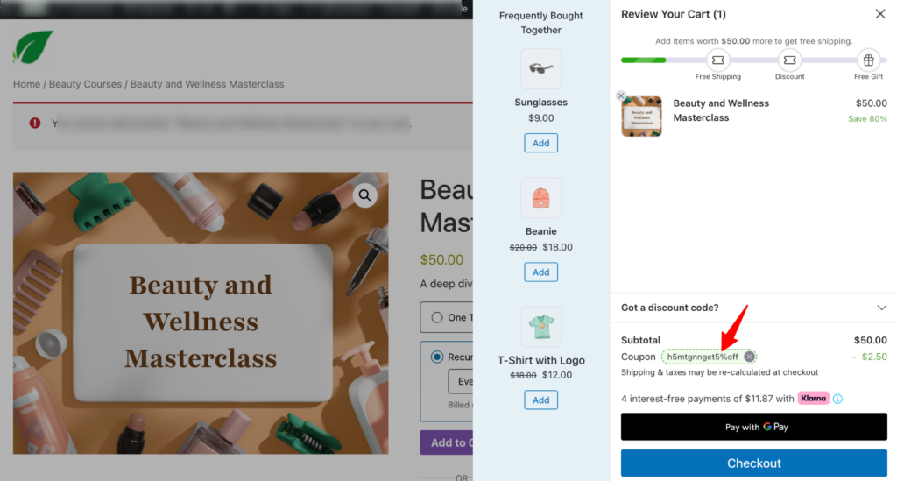Close the Review Your Cart panel

coord(879,14)
